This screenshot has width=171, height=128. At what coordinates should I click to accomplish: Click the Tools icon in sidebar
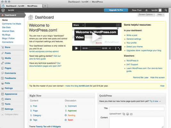(x=3, y=104)
